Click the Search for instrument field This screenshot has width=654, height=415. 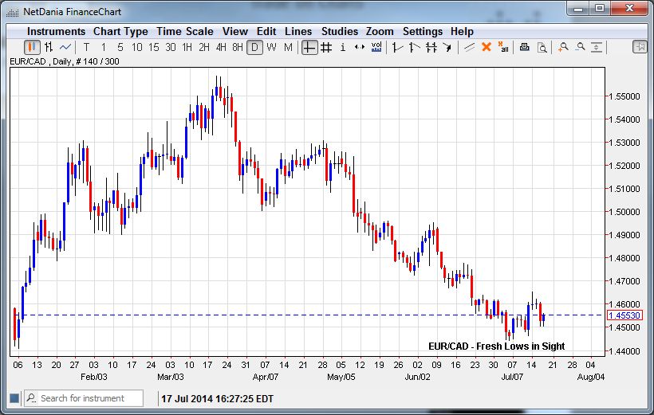click(x=84, y=398)
